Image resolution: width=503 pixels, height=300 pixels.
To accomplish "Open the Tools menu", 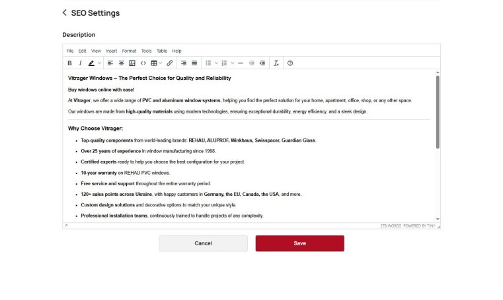I will pos(146,51).
